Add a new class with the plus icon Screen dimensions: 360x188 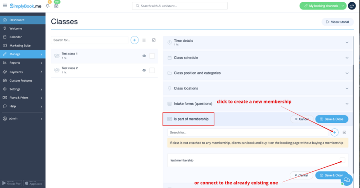point(135,40)
